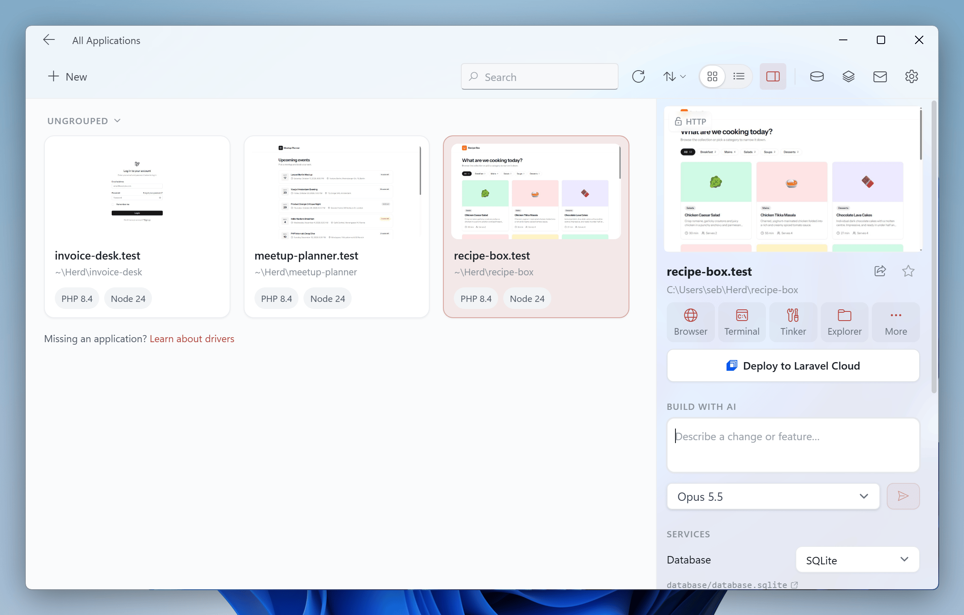Send the AI prompt with arrow button
Screen dimensions: 964x615
point(903,496)
